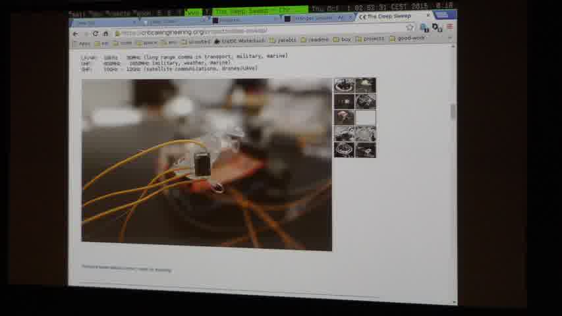The height and width of the screenshot is (316, 562).
Task: Switch to the tab left of The Deep Sweep
Action: click(317, 18)
